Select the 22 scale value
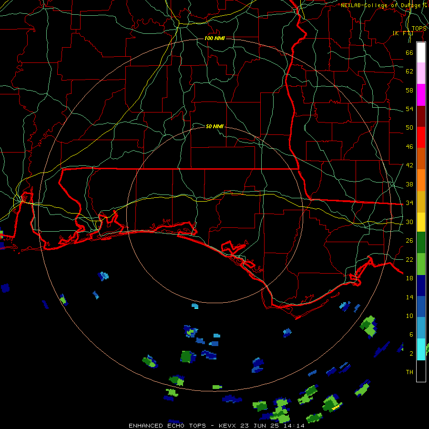The image size is (429, 429). click(x=409, y=259)
